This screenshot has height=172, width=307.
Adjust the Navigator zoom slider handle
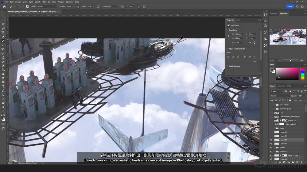tap(290, 60)
